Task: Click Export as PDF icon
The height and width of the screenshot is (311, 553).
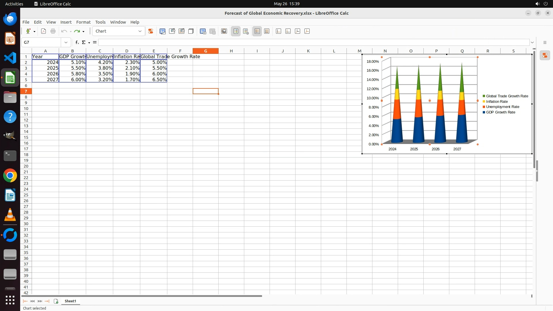Action: coord(43,31)
